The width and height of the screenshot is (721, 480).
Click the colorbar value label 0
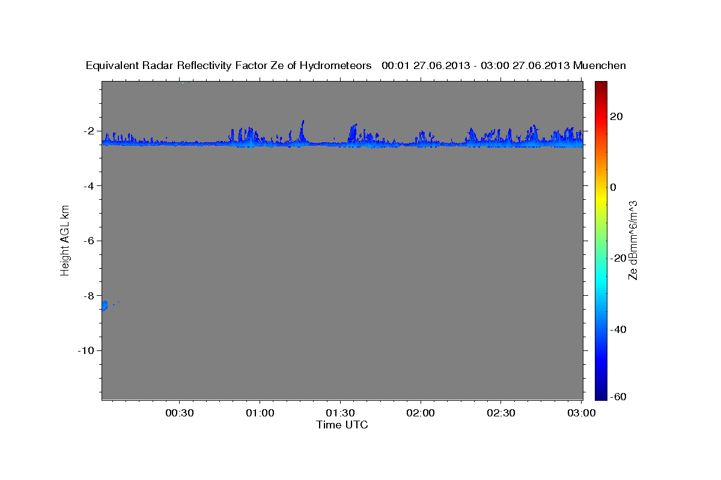point(613,187)
